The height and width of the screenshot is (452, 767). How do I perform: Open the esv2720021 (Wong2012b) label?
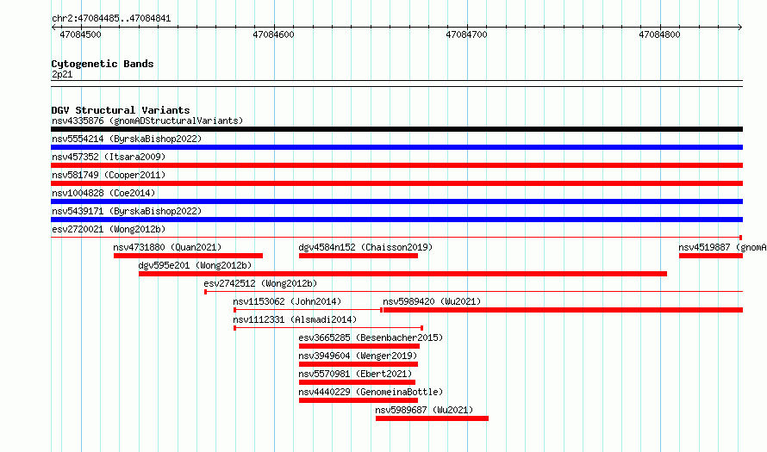click(109, 229)
